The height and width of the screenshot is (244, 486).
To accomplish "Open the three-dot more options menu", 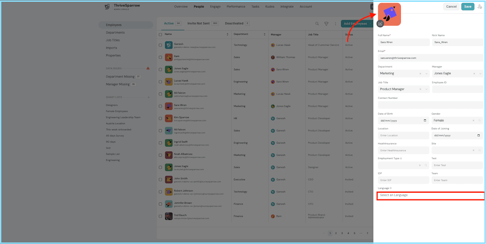I will pos(335,24).
